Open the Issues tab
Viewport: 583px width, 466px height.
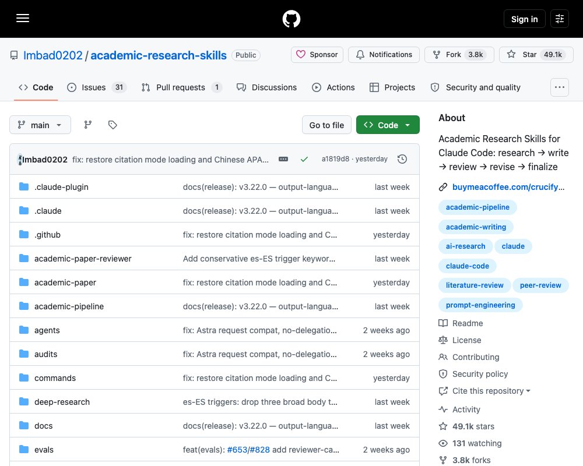(97, 87)
